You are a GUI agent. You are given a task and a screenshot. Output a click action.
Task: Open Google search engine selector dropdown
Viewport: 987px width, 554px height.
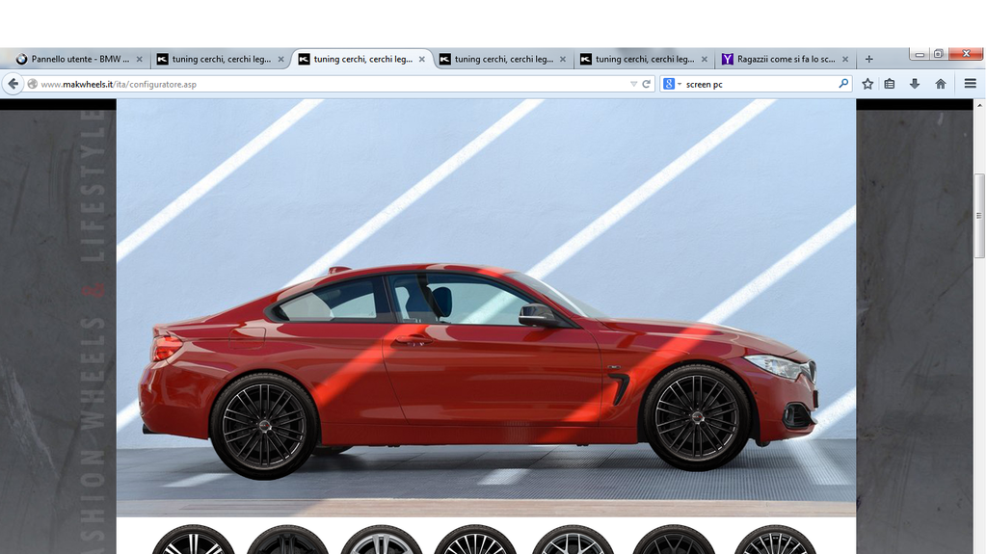click(672, 84)
